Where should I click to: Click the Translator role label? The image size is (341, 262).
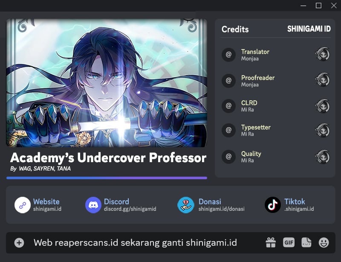pos(255,52)
